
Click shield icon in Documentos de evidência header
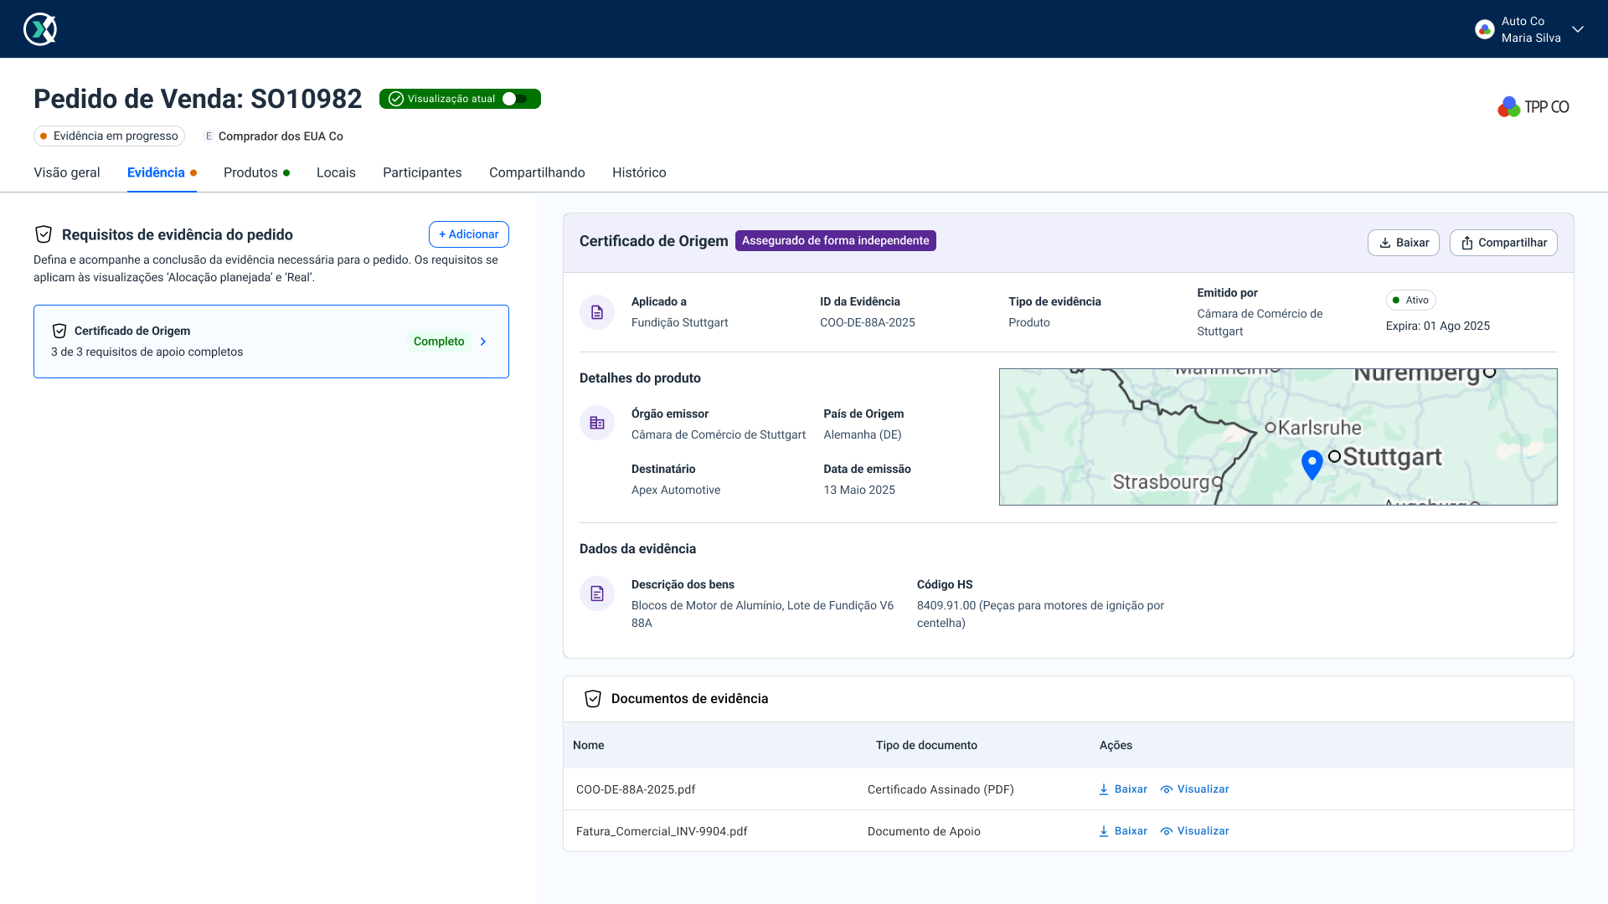pos(593,699)
